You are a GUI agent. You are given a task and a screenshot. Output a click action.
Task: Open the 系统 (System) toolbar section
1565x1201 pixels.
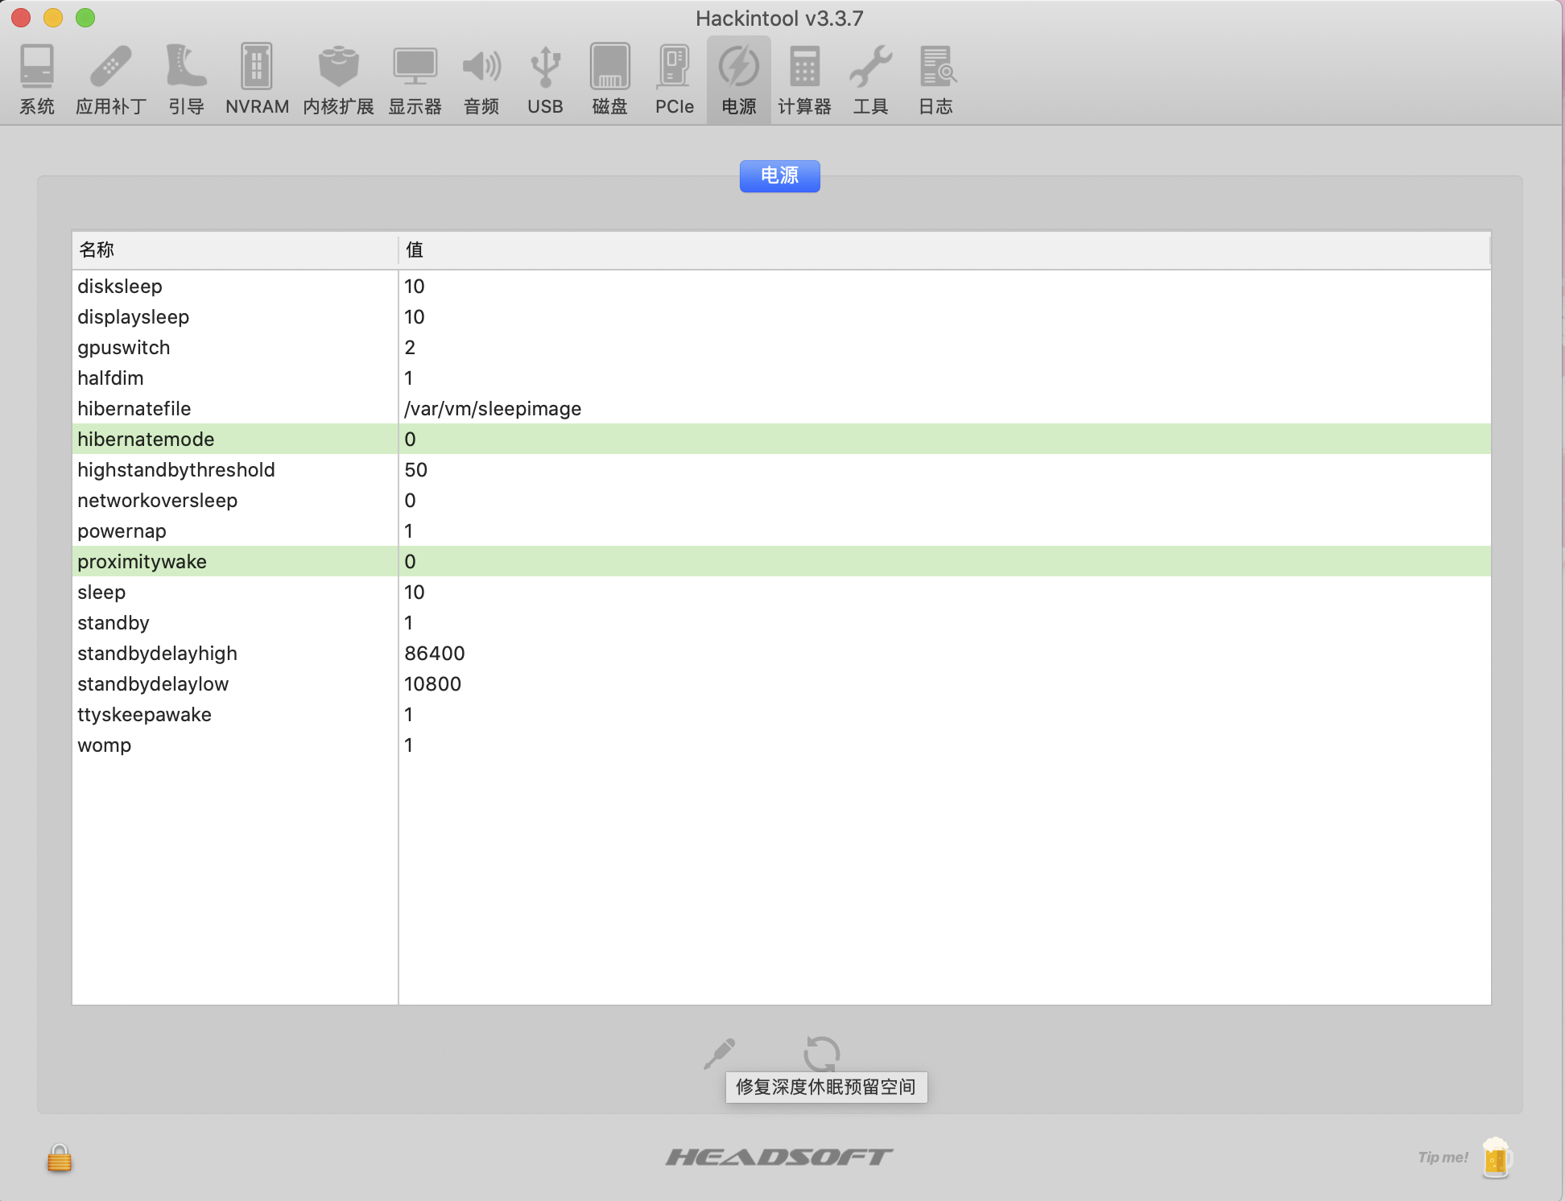tap(37, 80)
